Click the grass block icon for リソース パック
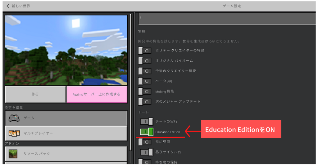The width and height of the screenshot is (318, 165). (14, 154)
